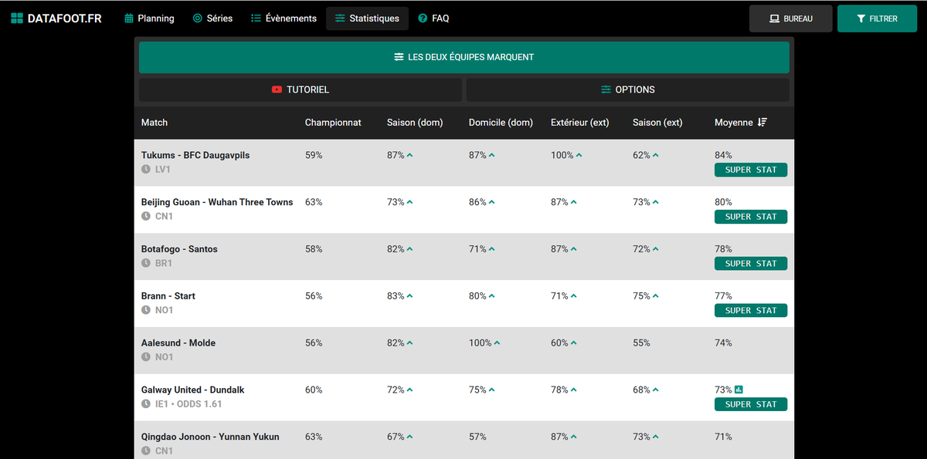Screen dimensions: 927x459
Task: Click SUPER STAT badge for Galway United row
Action: (751, 404)
